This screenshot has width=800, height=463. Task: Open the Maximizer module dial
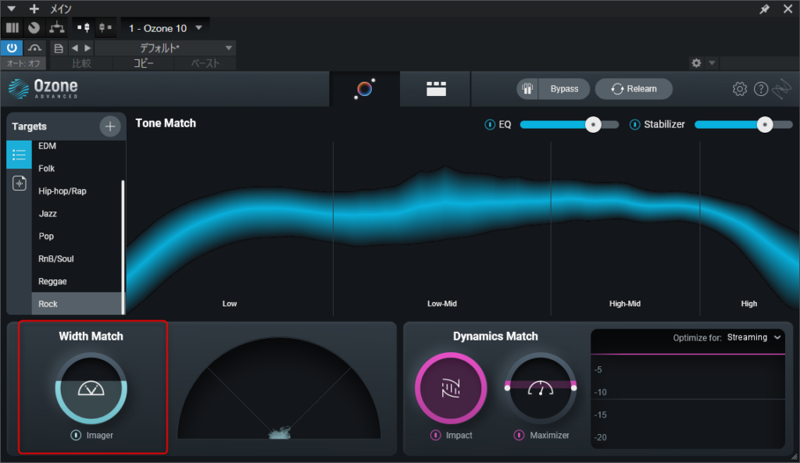[x=541, y=389]
